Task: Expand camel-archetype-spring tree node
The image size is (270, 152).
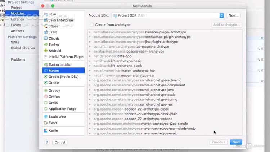Action: tap(90, 99)
